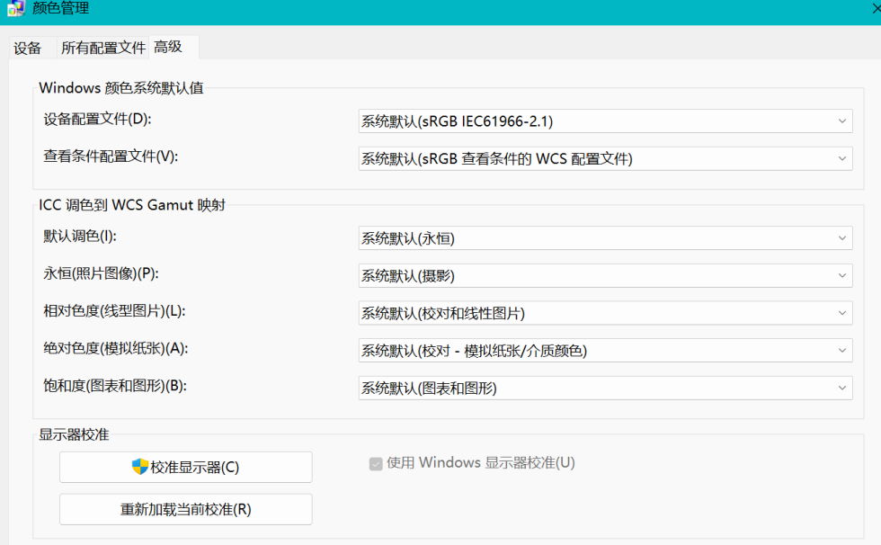Click the 显示器校准 section heading
Viewport: 881px width, 545px height.
click(x=74, y=434)
